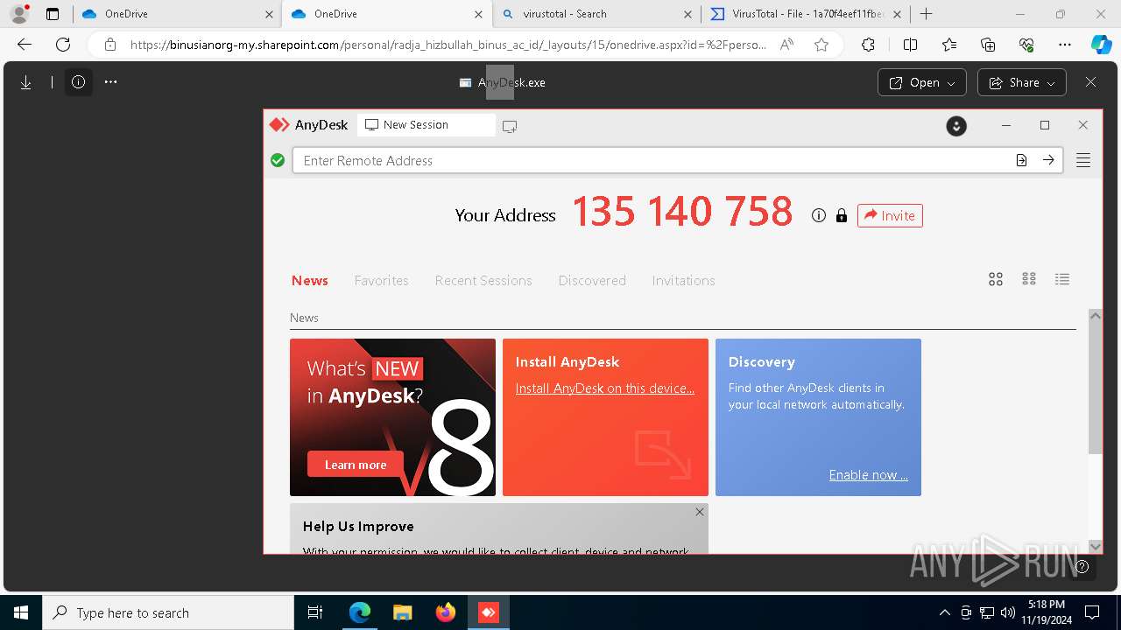Click the browser URL address bar
The height and width of the screenshot is (630, 1121).
[447, 45]
